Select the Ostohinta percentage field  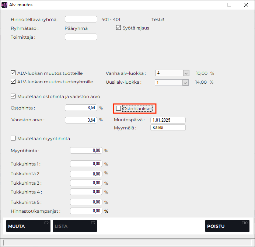(x=81, y=108)
